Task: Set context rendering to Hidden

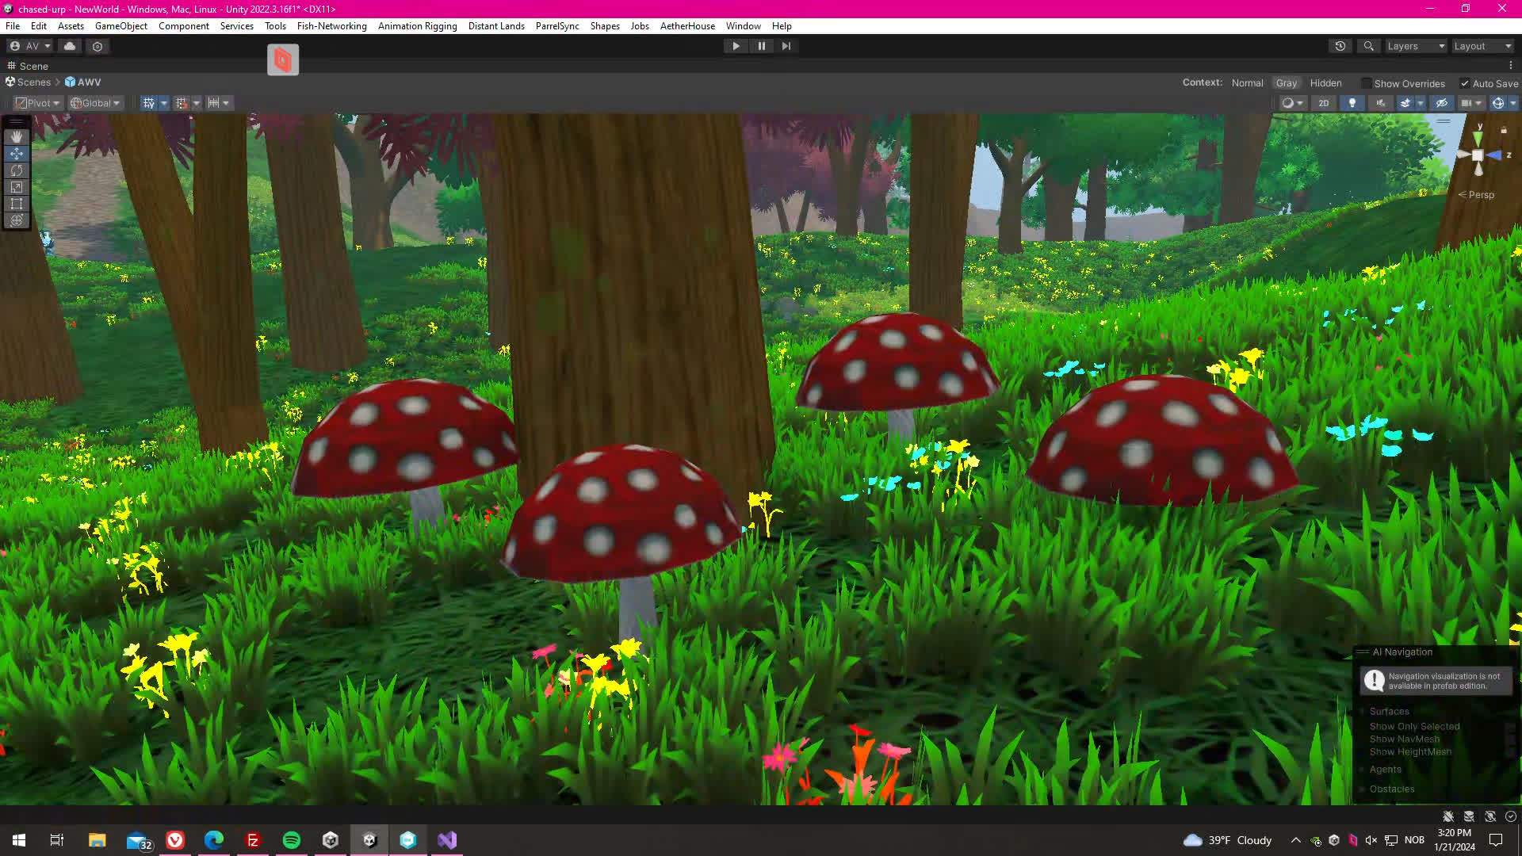Action: pyautogui.click(x=1325, y=82)
